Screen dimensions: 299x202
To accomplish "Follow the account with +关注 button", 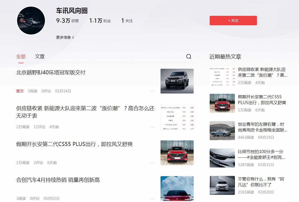I will [x=233, y=21].
